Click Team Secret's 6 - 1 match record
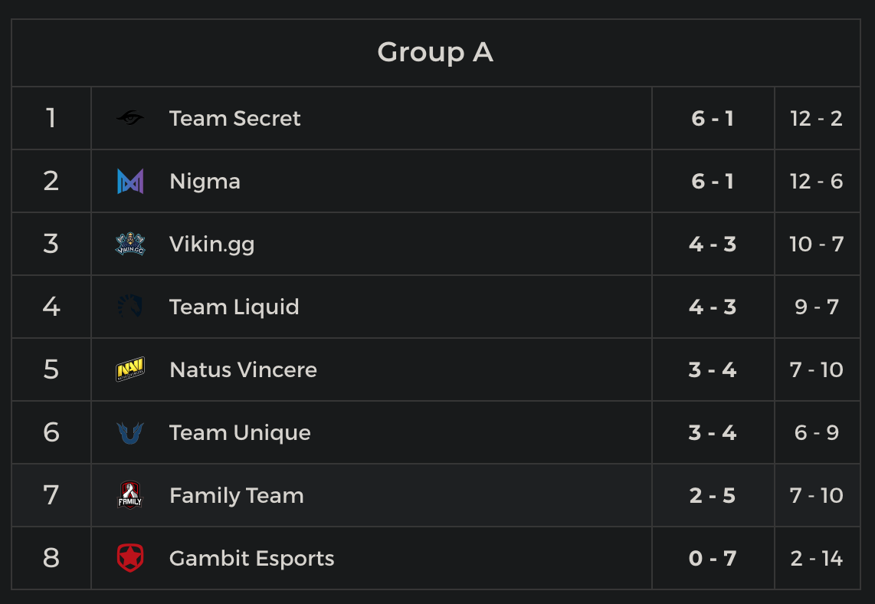 click(x=713, y=118)
